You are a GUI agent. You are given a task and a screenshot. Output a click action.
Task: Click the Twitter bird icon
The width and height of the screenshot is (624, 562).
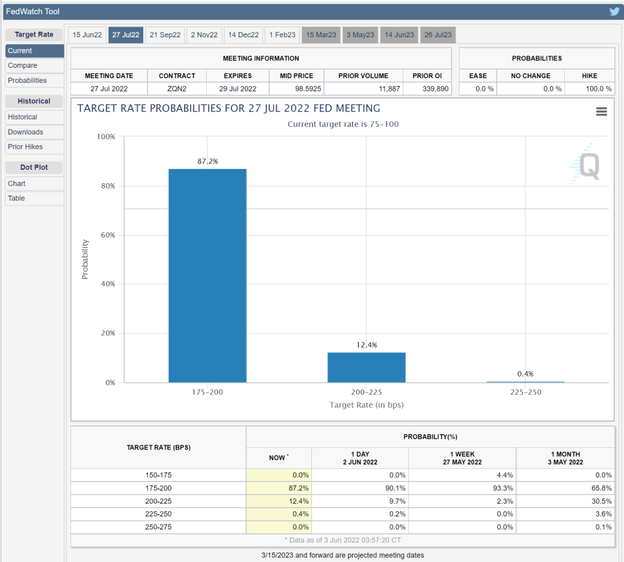614,12
